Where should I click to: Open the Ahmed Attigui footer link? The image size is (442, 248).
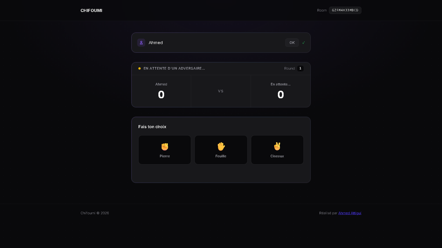pos(350,213)
